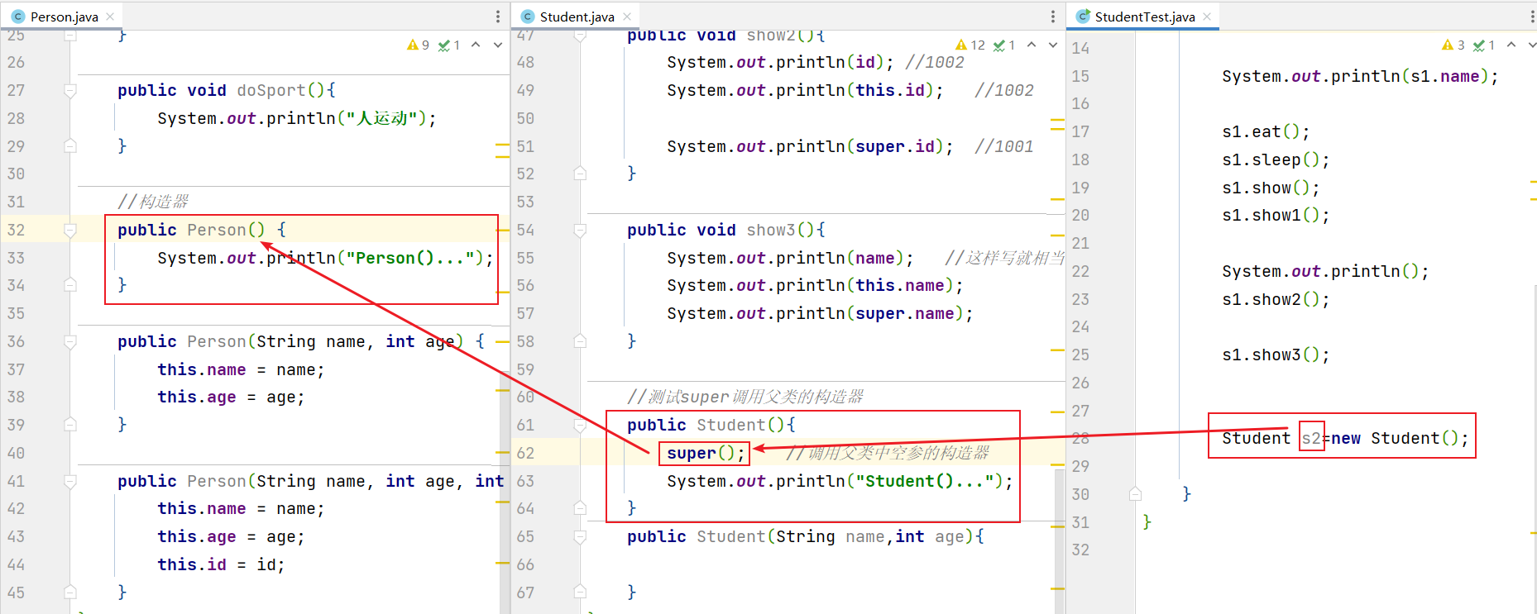Click the typo check indicator in StudentTest.java
This screenshot has height=614, width=1537.
(1484, 45)
